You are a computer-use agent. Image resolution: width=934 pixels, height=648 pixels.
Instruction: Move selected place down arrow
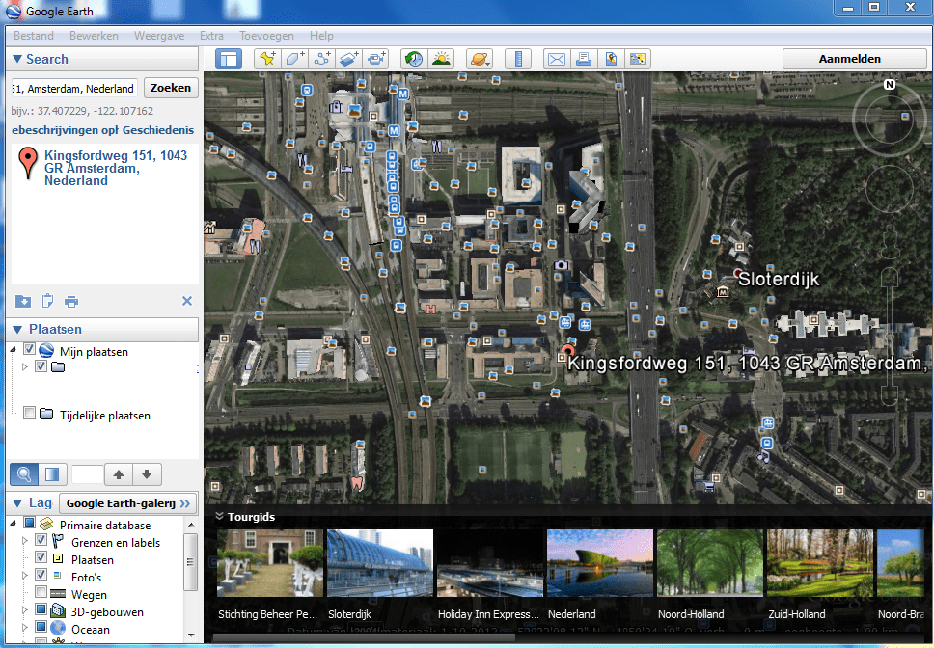coord(147,474)
